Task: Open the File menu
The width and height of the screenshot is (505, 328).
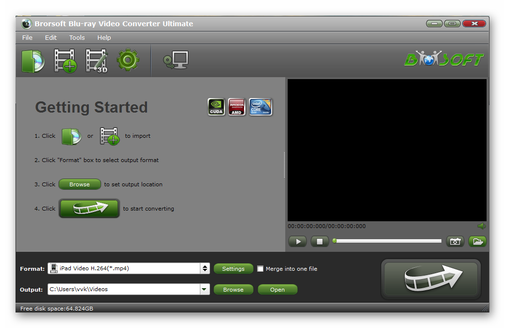Action: tap(27, 38)
